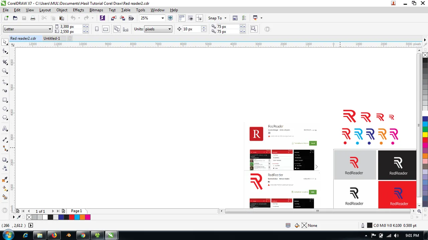Select the Polygon tool

coord(5,118)
